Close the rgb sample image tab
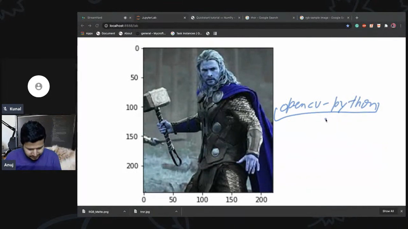Image resolution: width=408 pixels, height=229 pixels. pos(348,18)
